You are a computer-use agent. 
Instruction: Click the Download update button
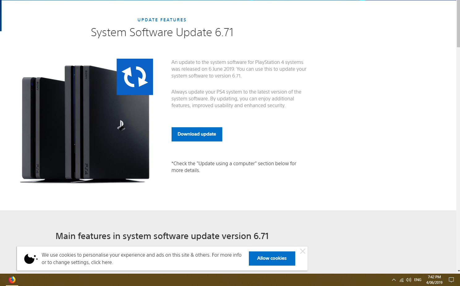pyautogui.click(x=197, y=134)
